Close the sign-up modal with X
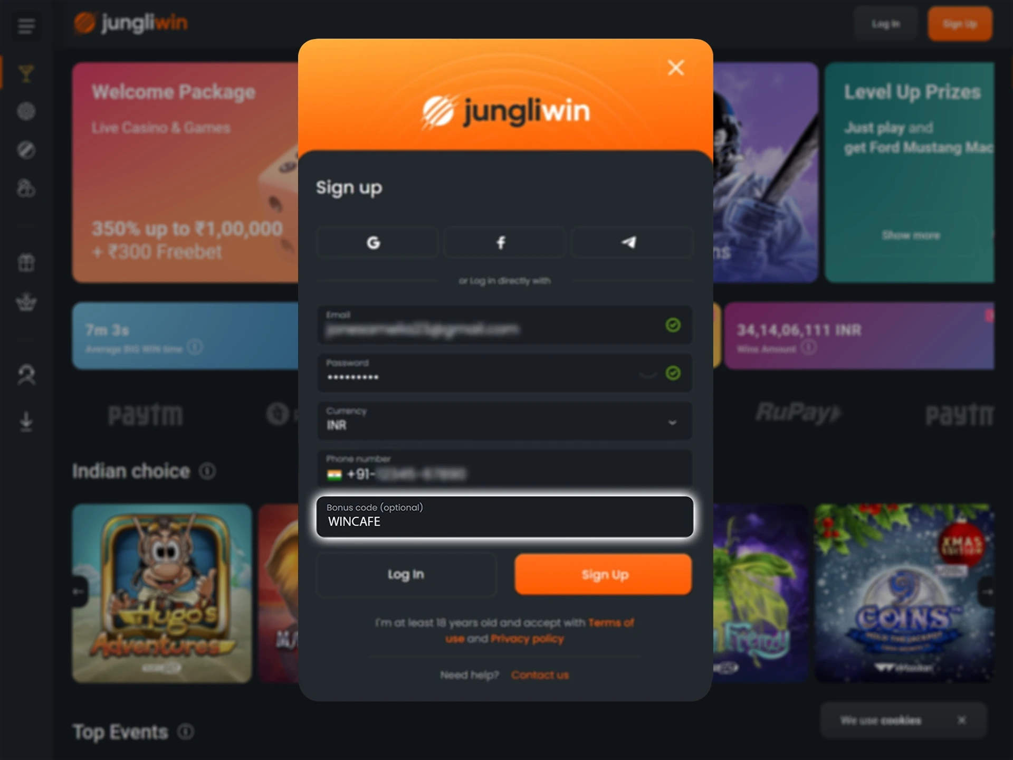Screen dimensions: 1013x760 click(x=676, y=67)
